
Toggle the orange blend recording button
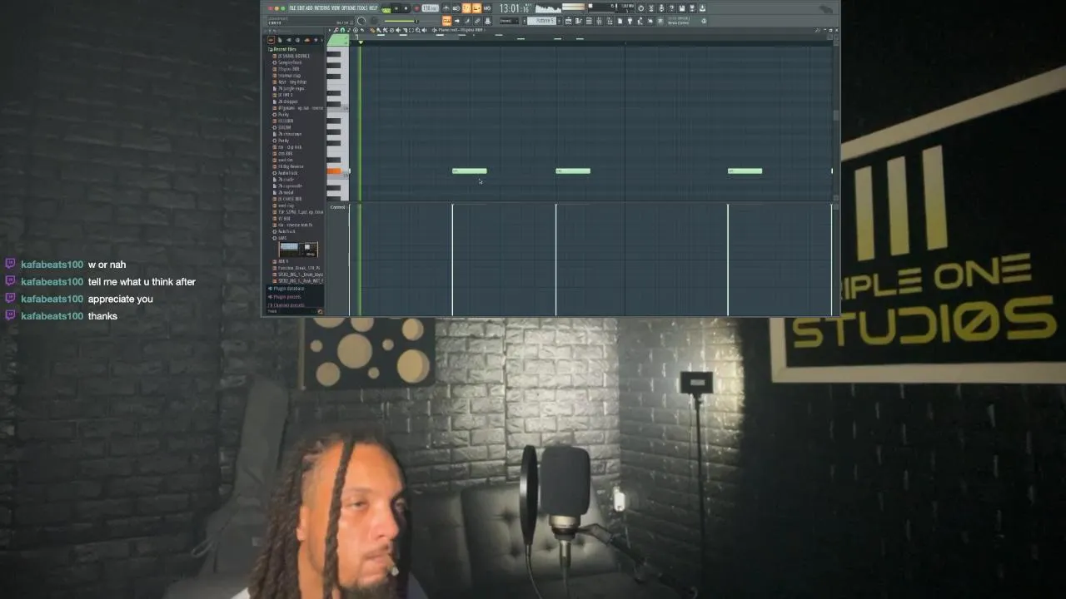point(476,8)
